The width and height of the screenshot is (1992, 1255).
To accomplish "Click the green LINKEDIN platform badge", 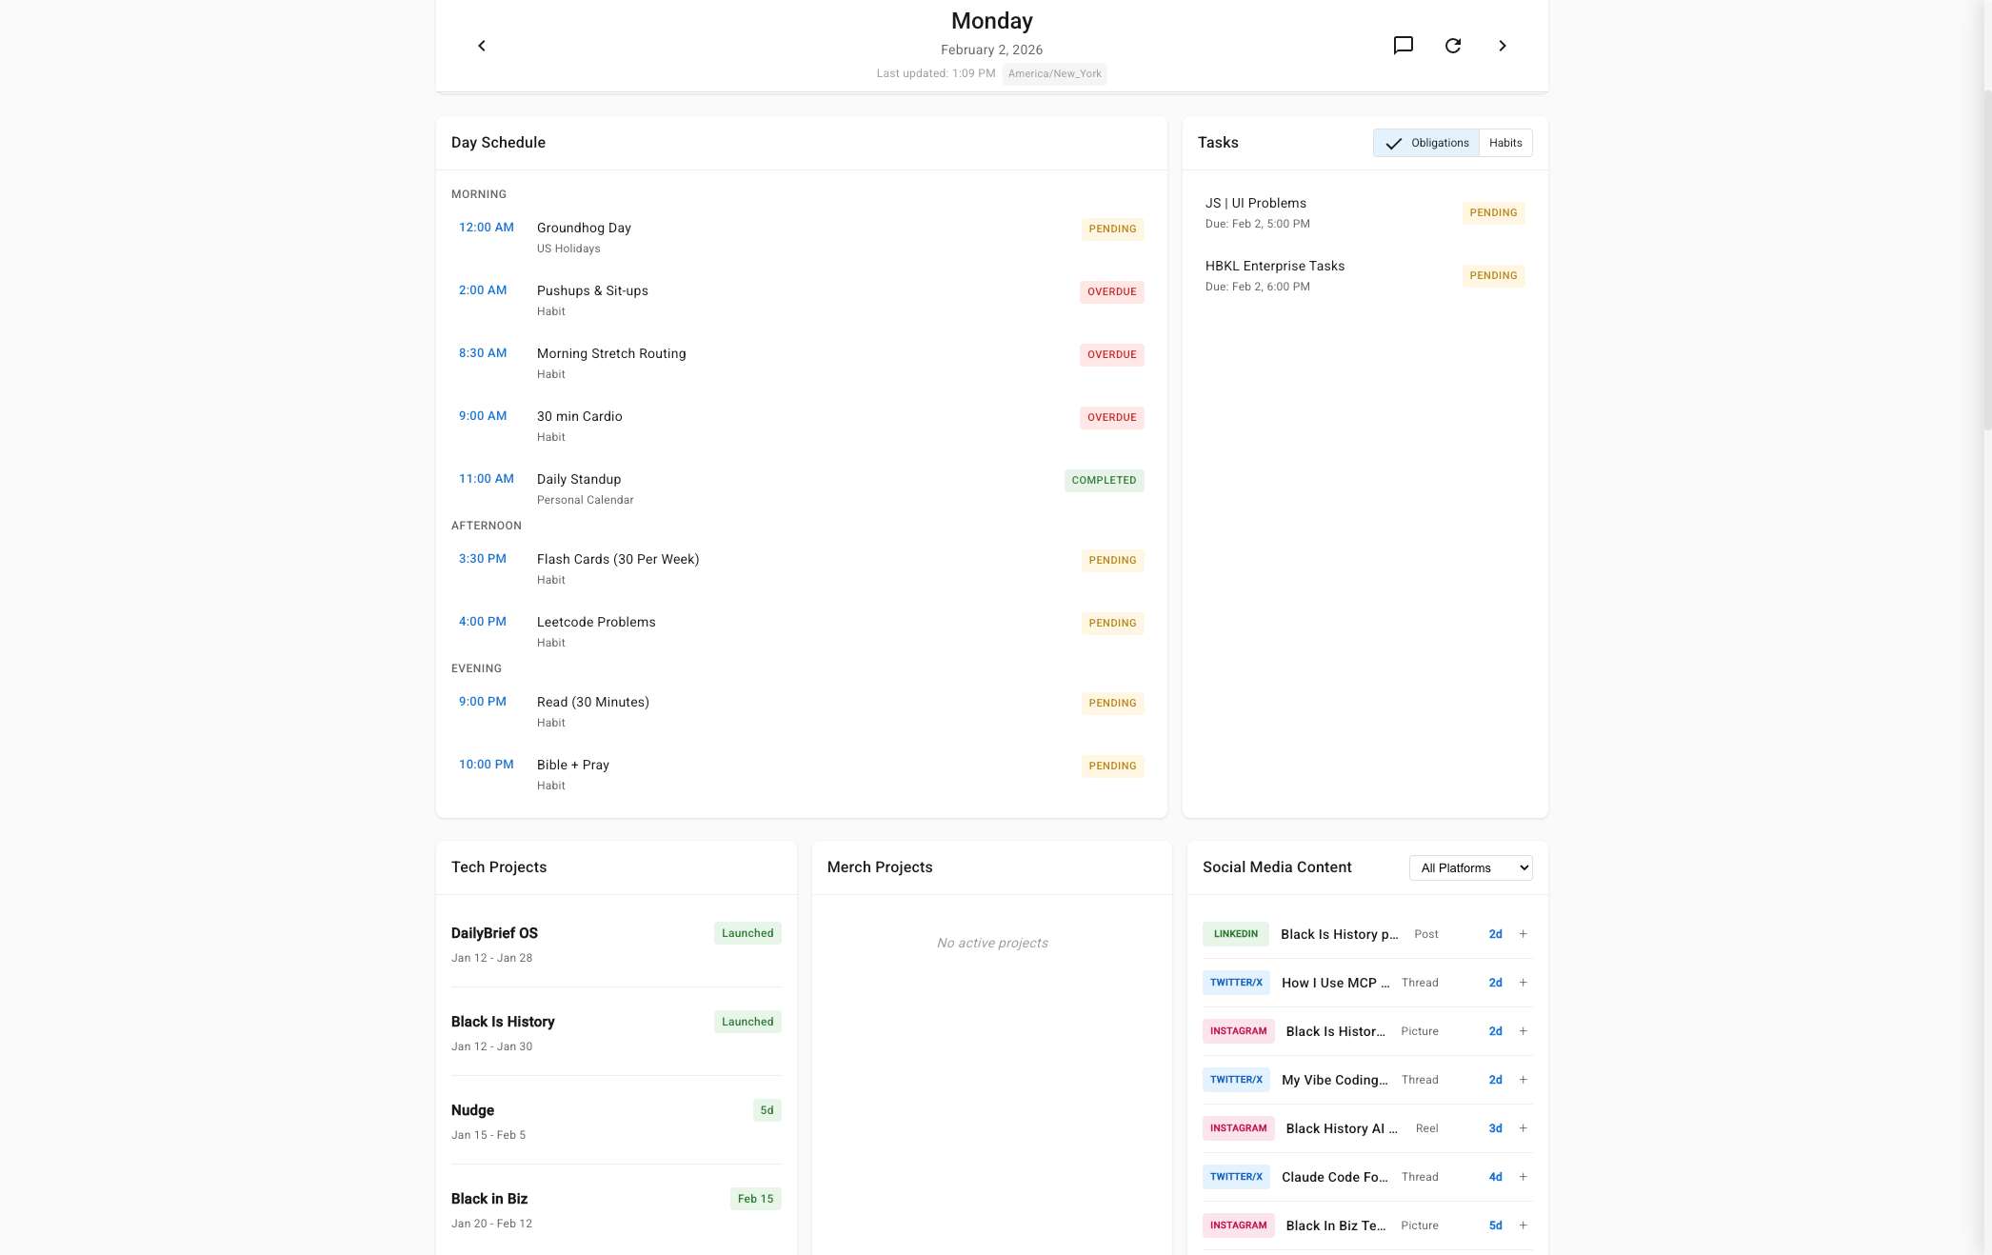I will click(1235, 934).
